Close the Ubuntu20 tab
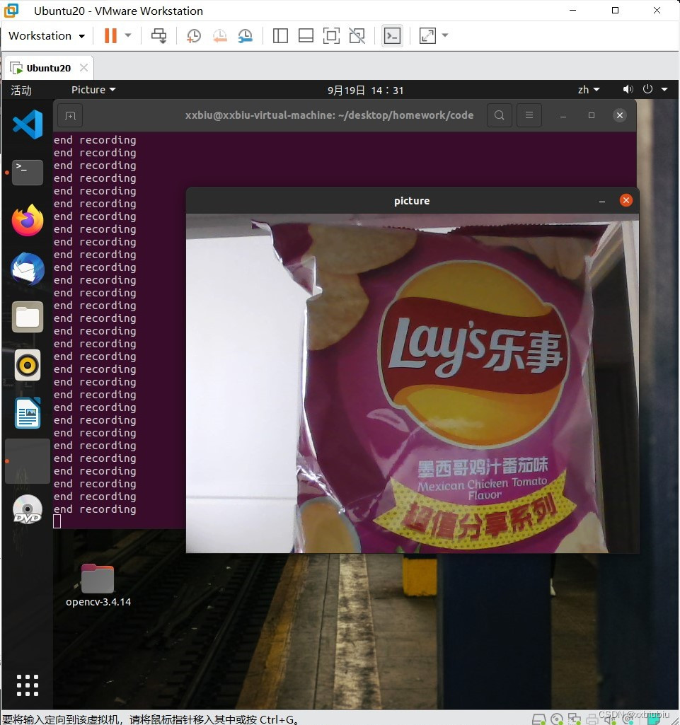The image size is (680, 725). click(83, 67)
